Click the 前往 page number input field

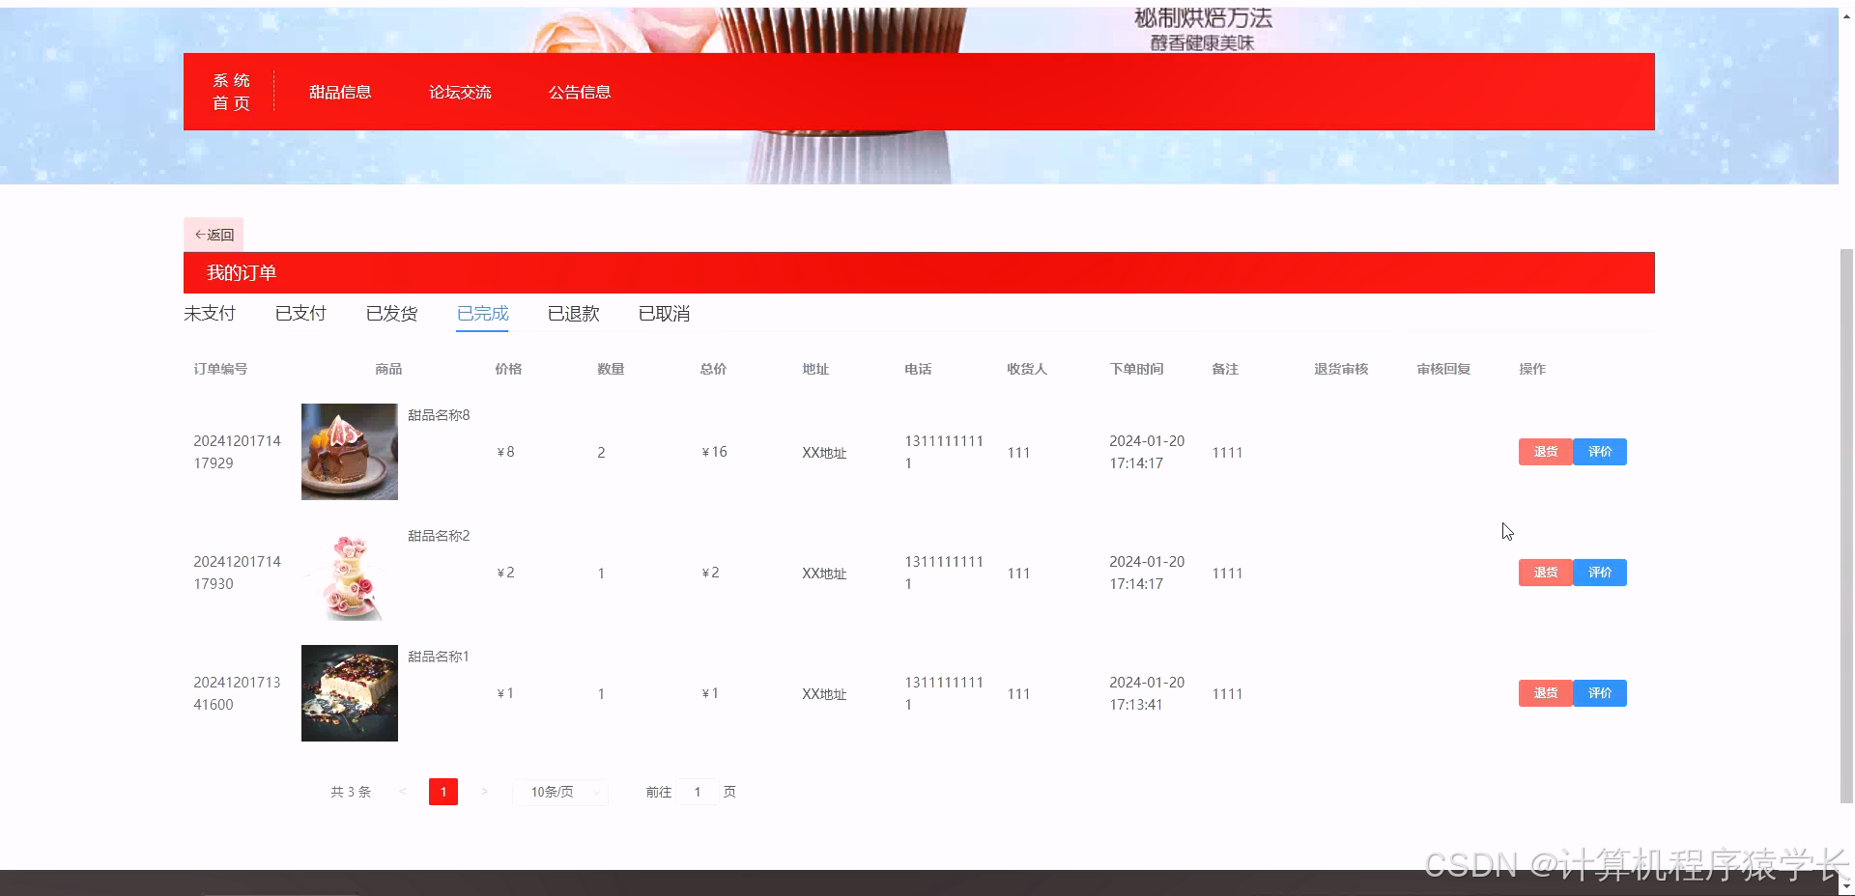pyautogui.click(x=698, y=792)
